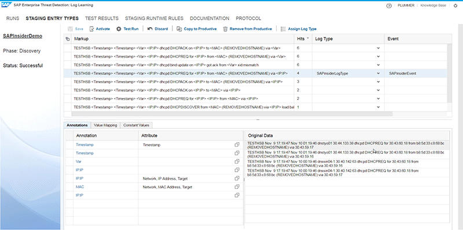This screenshot has height=230, width=463.
Task: Start a Test Run
Action: coord(127,29)
